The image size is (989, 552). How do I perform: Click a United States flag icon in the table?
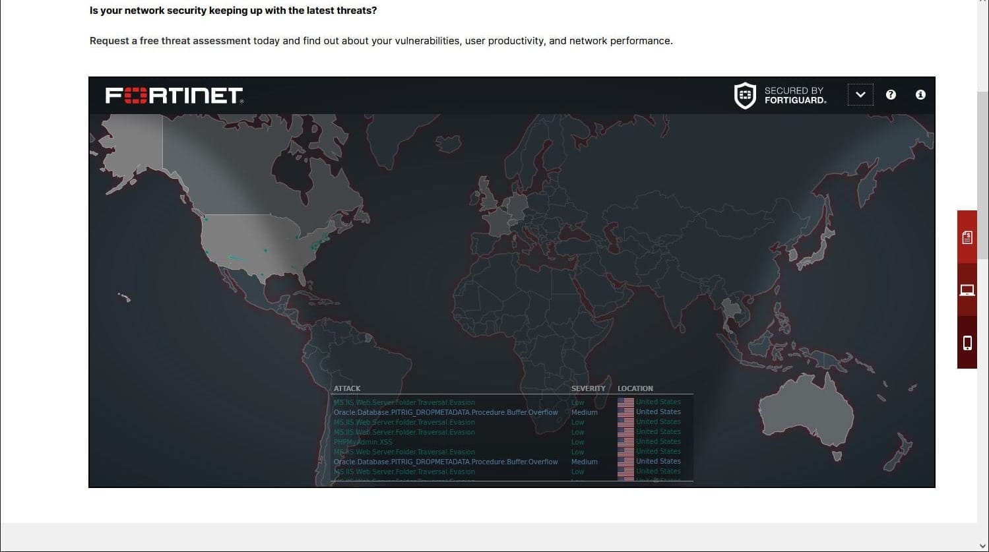coord(625,412)
